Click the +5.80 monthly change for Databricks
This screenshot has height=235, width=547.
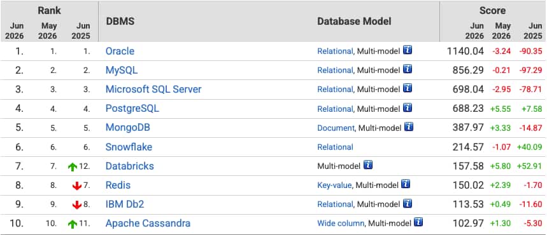point(501,166)
